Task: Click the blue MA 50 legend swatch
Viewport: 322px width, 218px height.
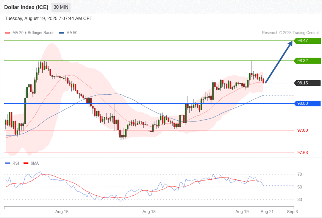Action: (x=61, y=33)
